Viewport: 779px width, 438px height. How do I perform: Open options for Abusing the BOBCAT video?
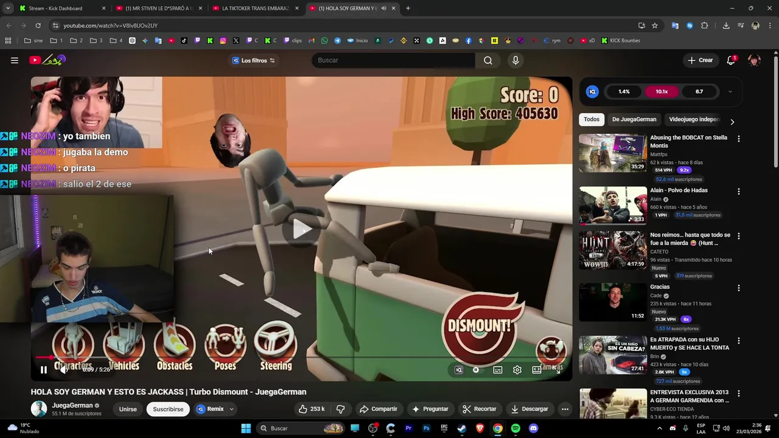(739, 139)
